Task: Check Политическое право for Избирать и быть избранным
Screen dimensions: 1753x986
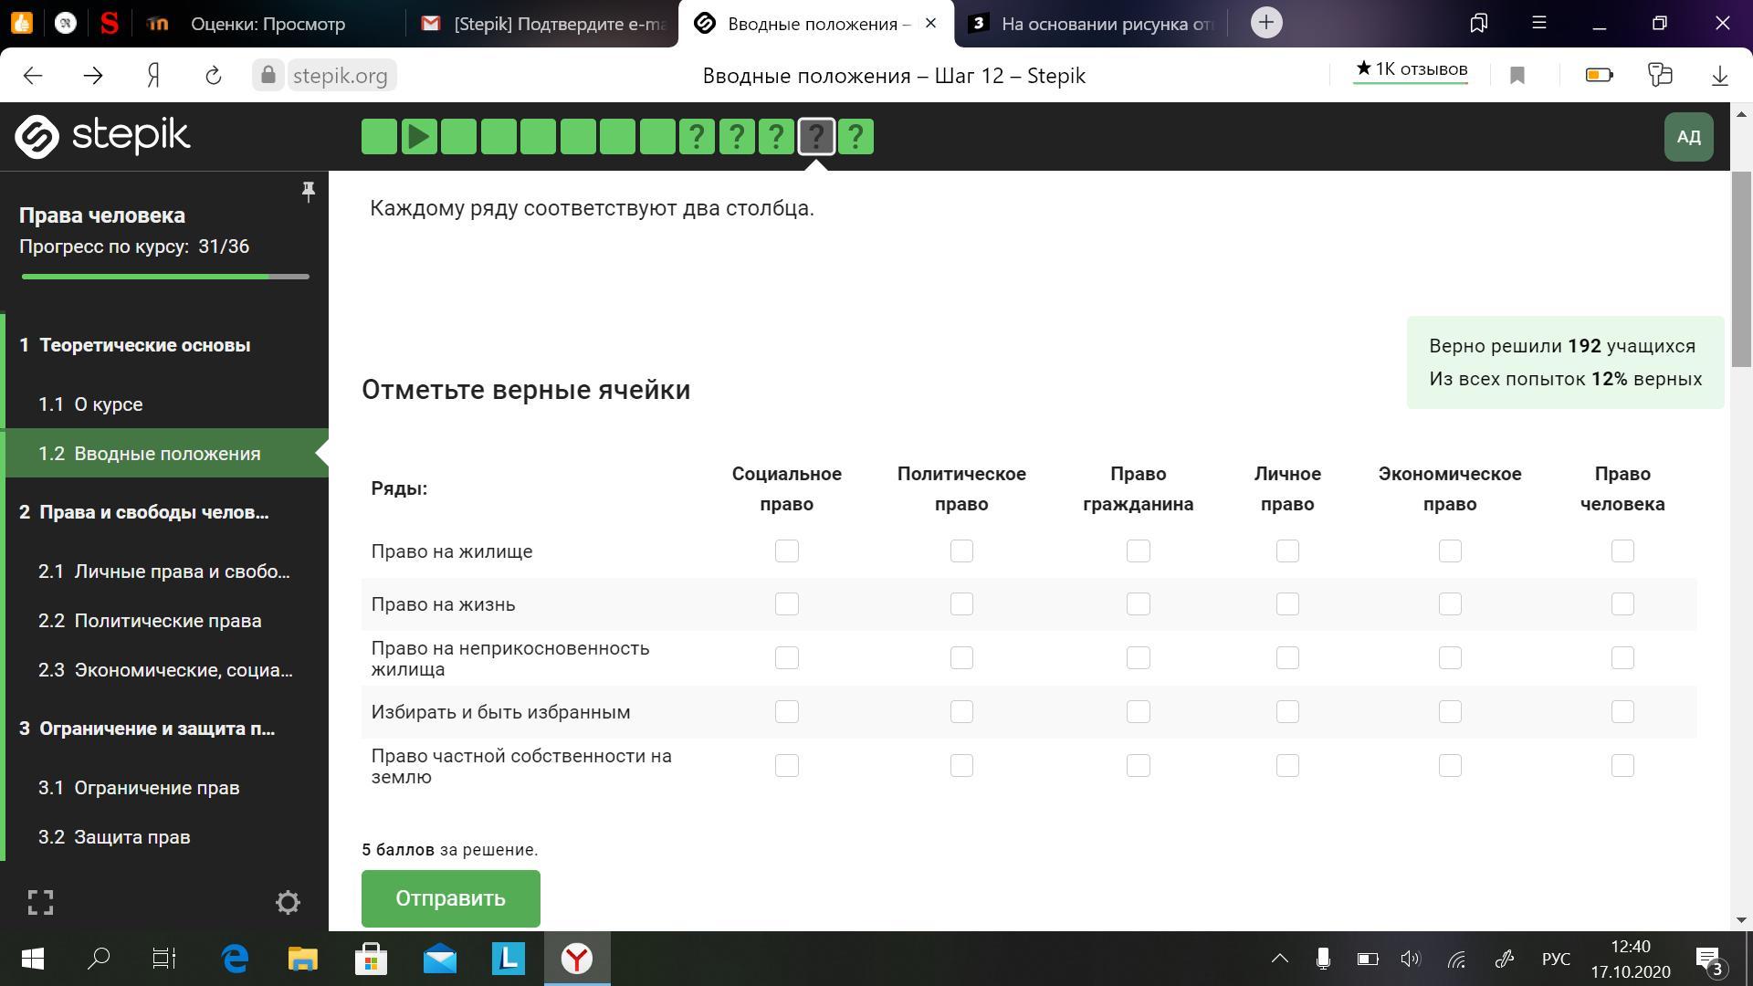Action: point(961,711)
